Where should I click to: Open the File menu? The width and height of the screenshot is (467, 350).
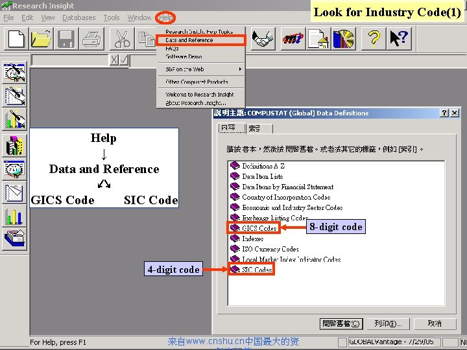[x=8, y=17]
